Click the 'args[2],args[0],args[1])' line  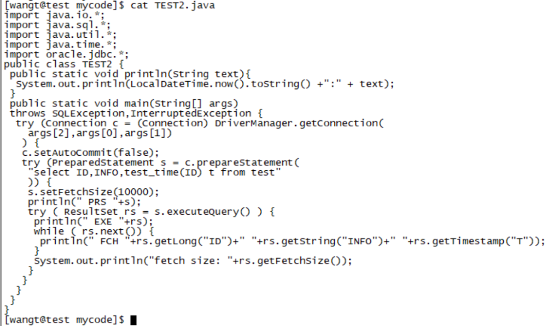pyautogui.click(x=100, y=133)
